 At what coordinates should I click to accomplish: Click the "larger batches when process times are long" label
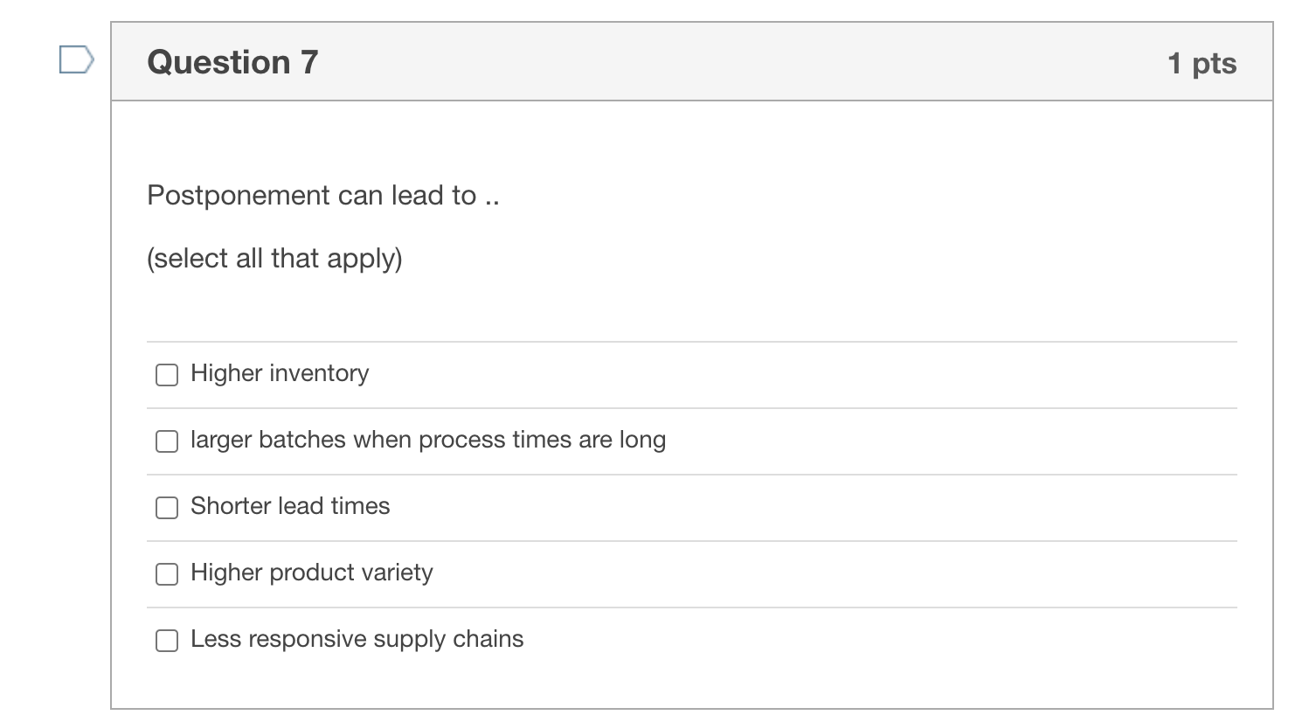coord(428,440)
